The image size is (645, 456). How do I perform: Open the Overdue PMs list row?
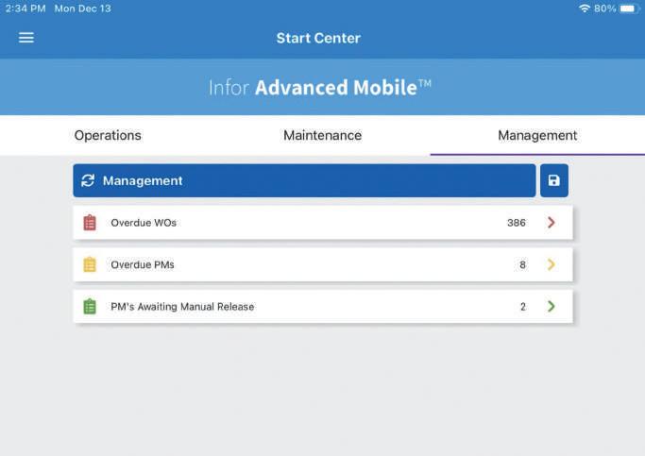click(323, 264)
